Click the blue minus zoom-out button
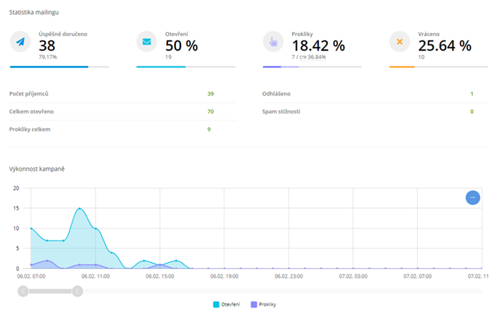This screenshot has width=498, height=319. tap(472, 198)
